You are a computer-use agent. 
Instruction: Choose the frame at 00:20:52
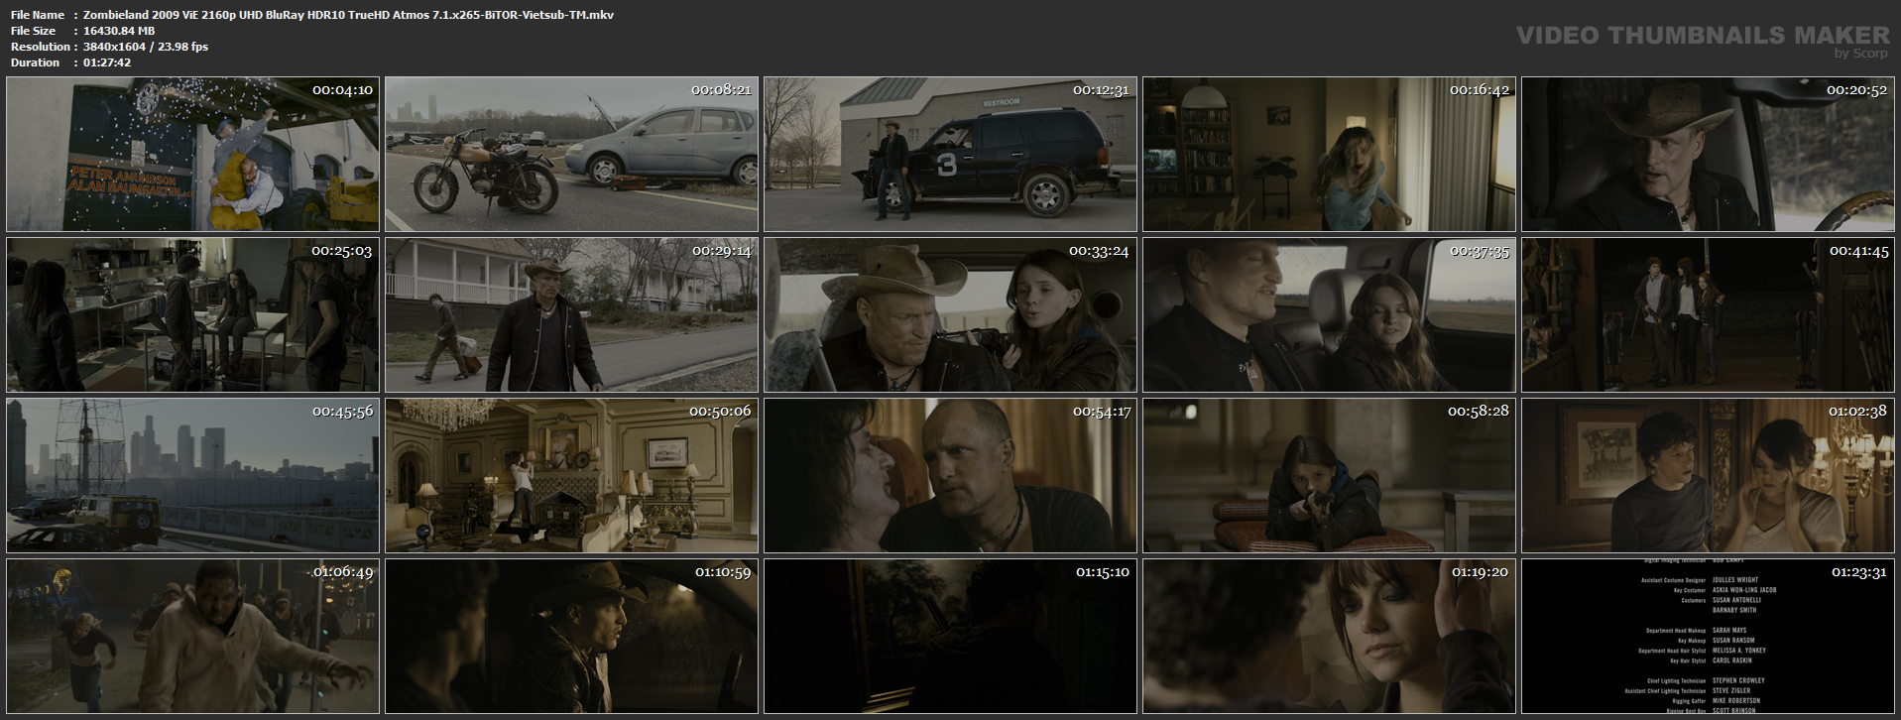point(1708,154)
